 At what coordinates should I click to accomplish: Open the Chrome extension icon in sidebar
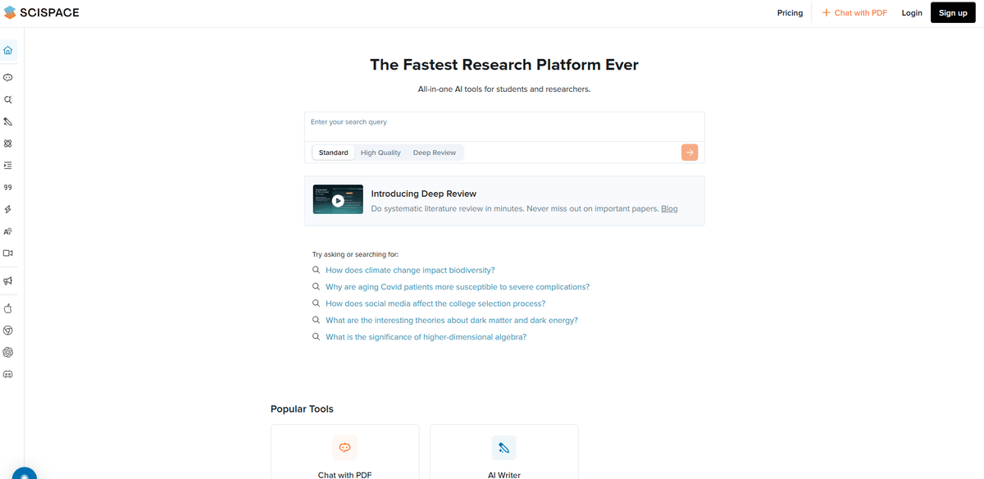[x=8, y=331]
